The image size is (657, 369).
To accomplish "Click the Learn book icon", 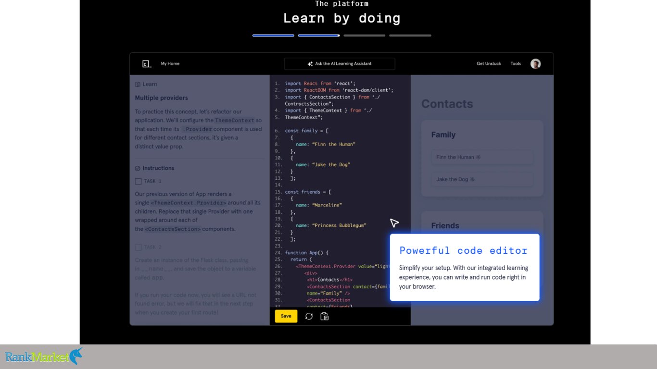I will pyautogui.click(x=138, y=85).
